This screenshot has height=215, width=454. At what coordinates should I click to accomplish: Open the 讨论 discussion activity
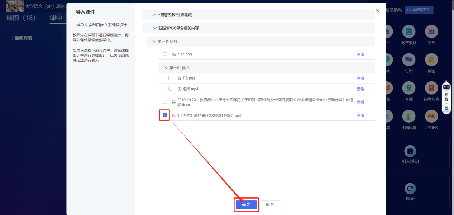tap(409, 60)
